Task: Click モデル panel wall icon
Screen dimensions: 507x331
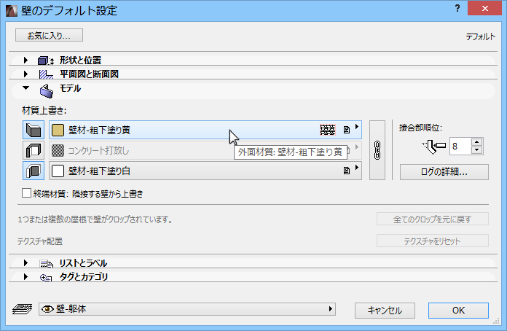Action: coord(47,91)
